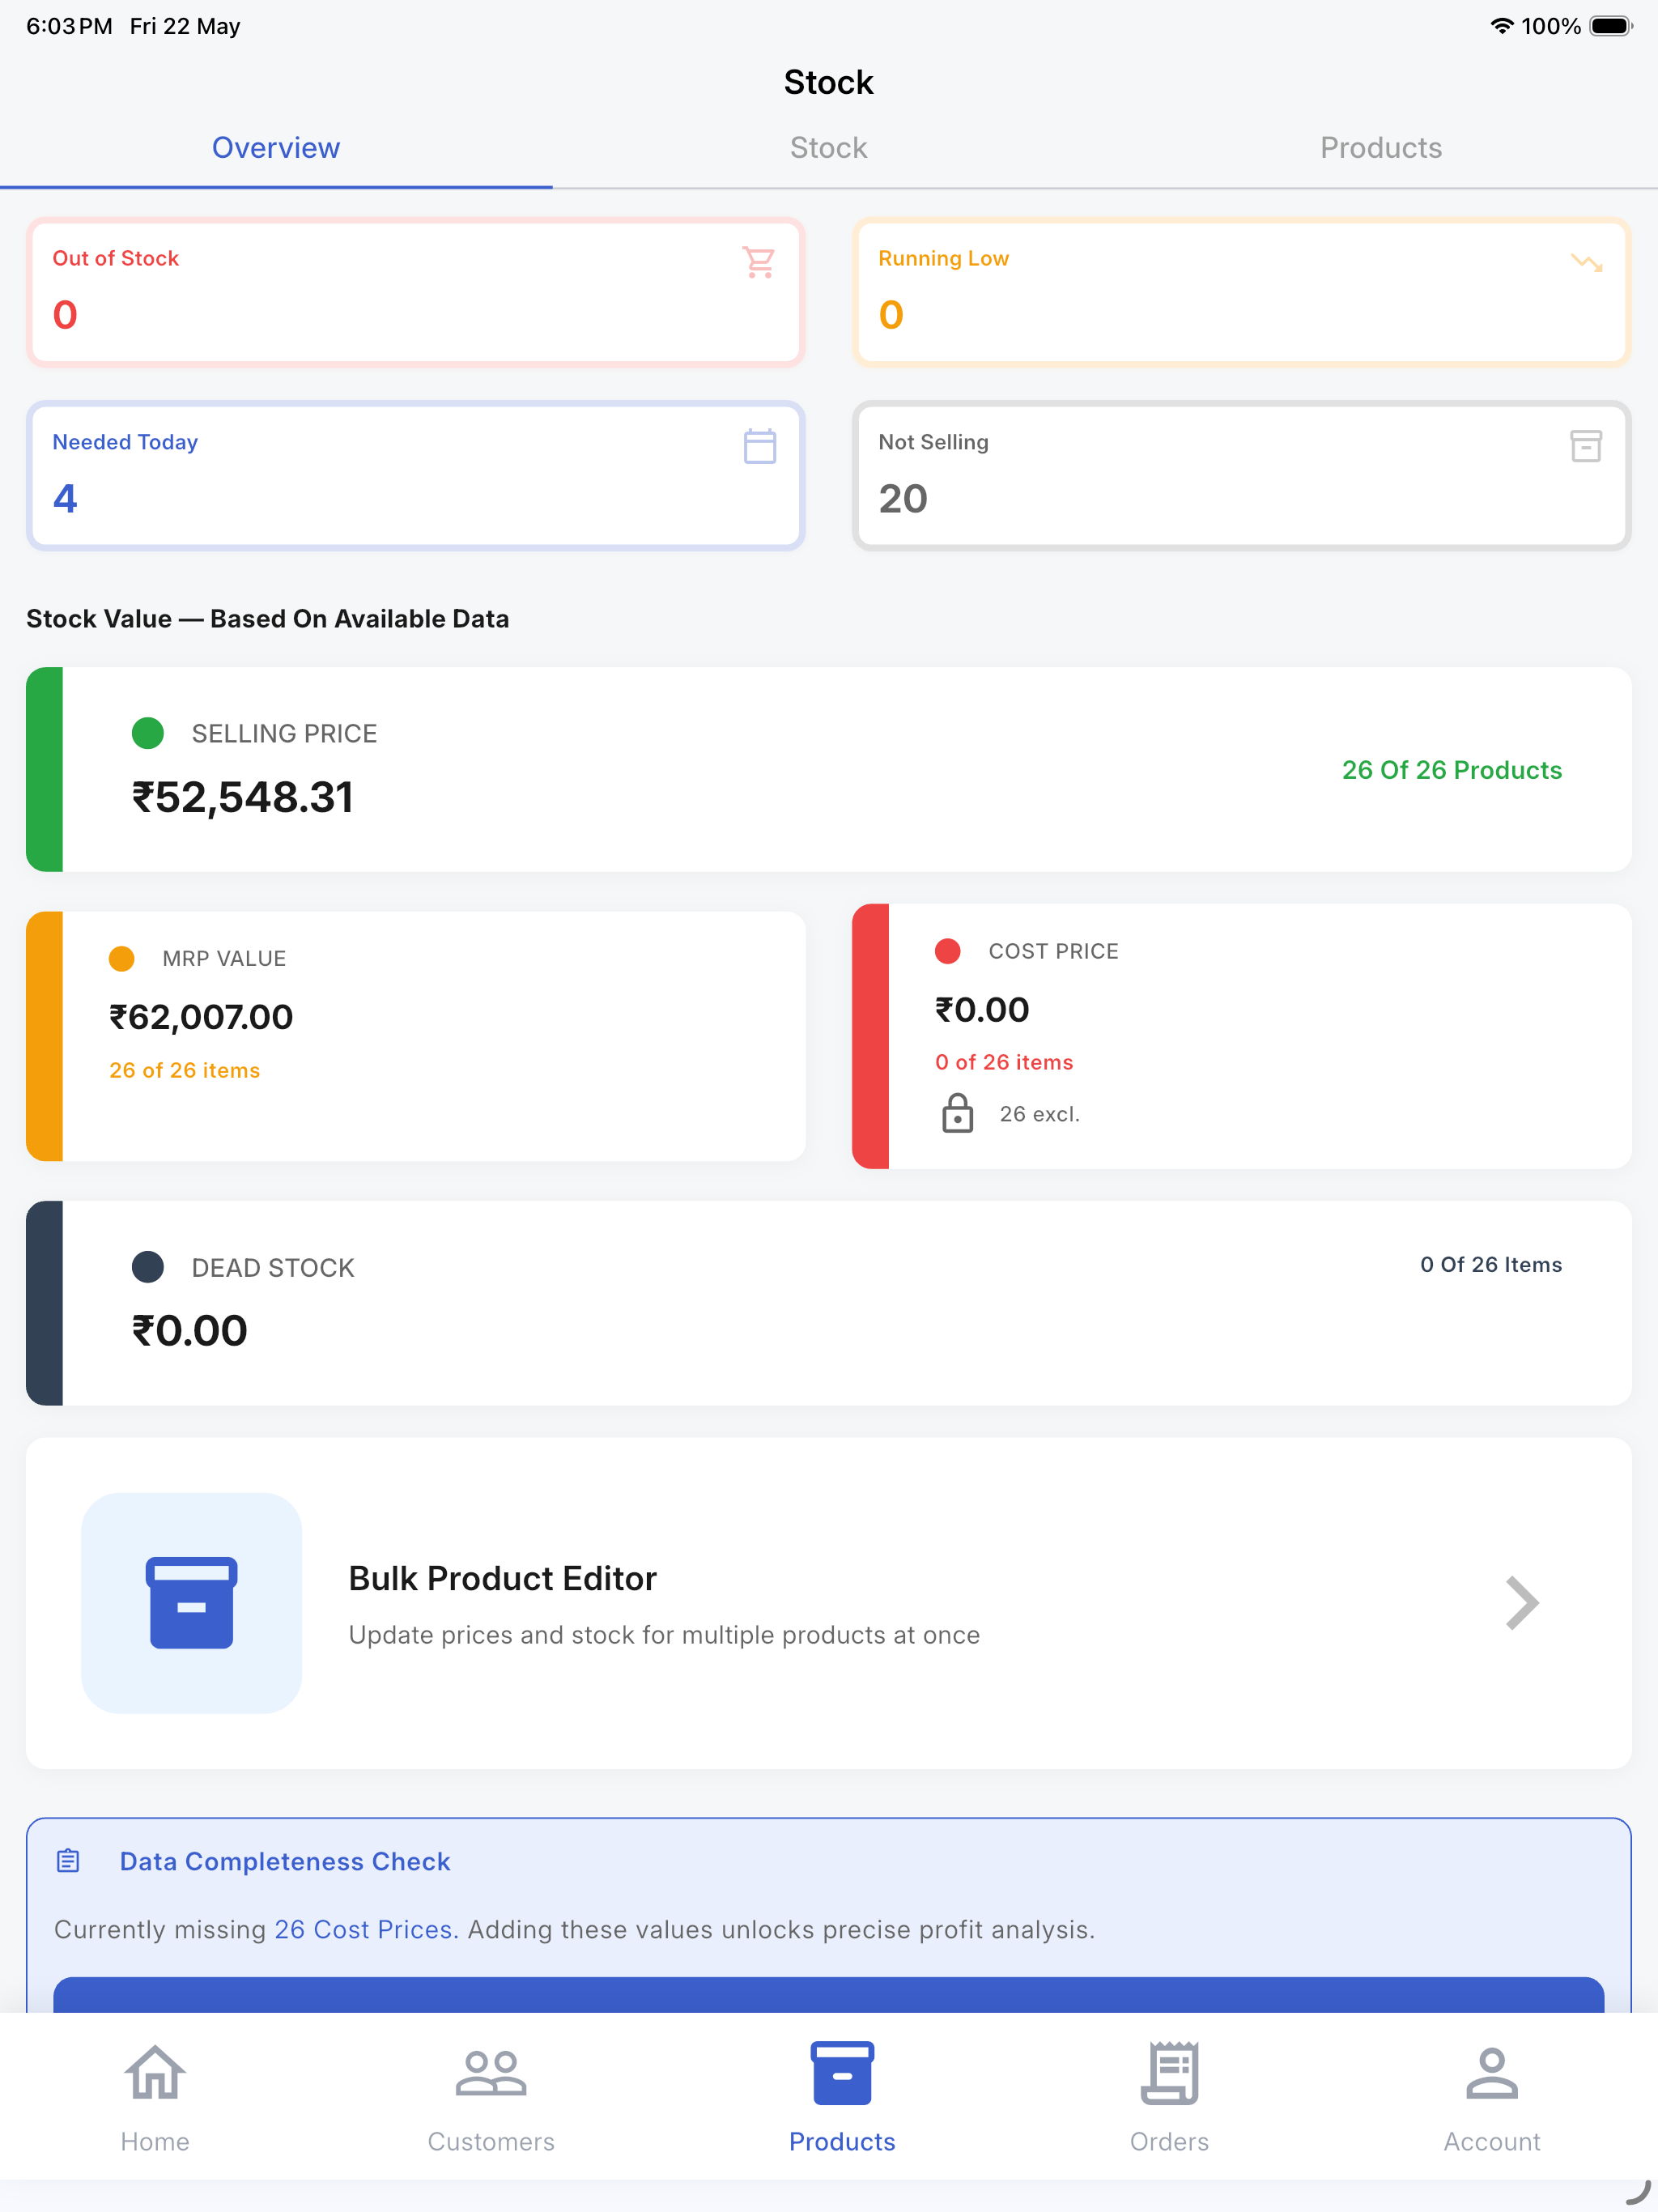Tap the red Cost Price dot

pyautogui.click(x=948, y=951)
